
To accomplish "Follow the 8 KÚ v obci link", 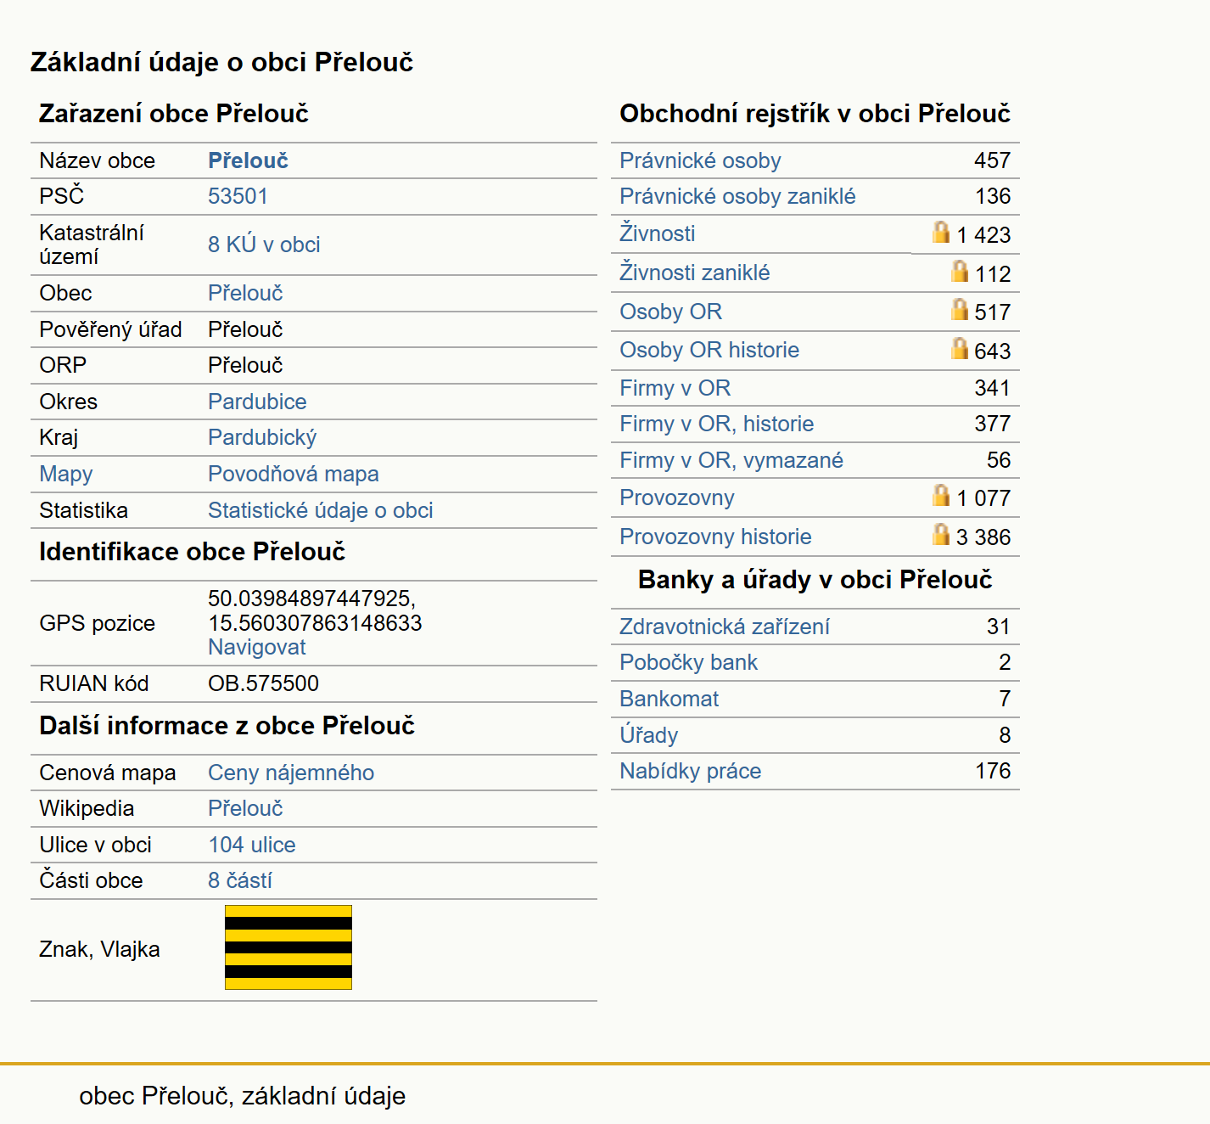I will tap(264, 244).
